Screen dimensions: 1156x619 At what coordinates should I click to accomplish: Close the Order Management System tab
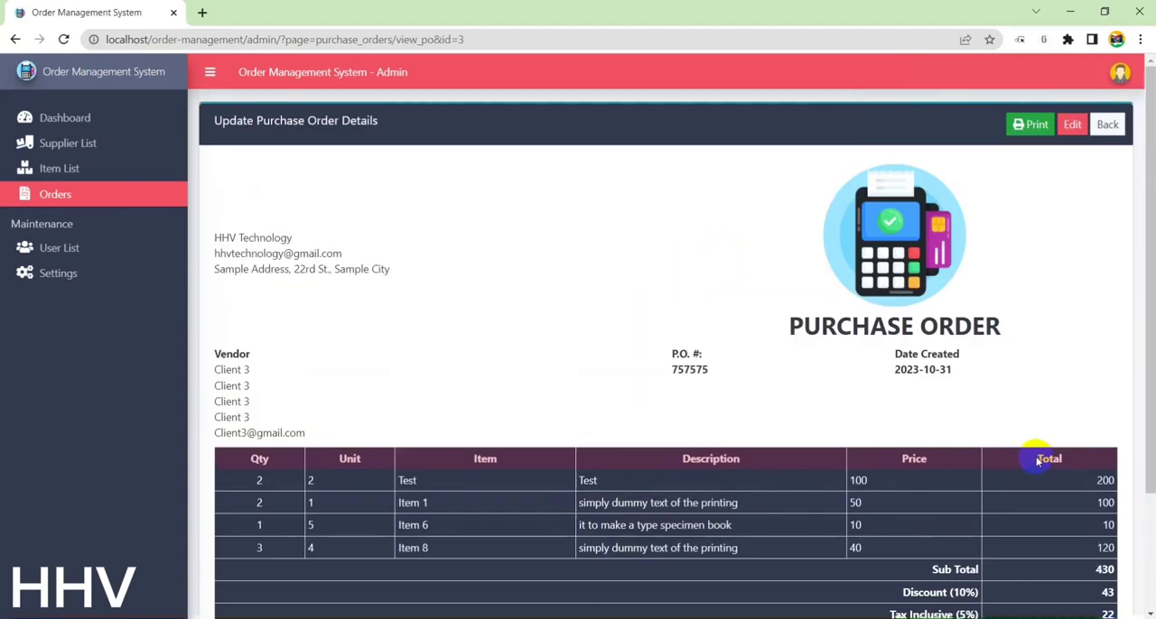[173, 13]
